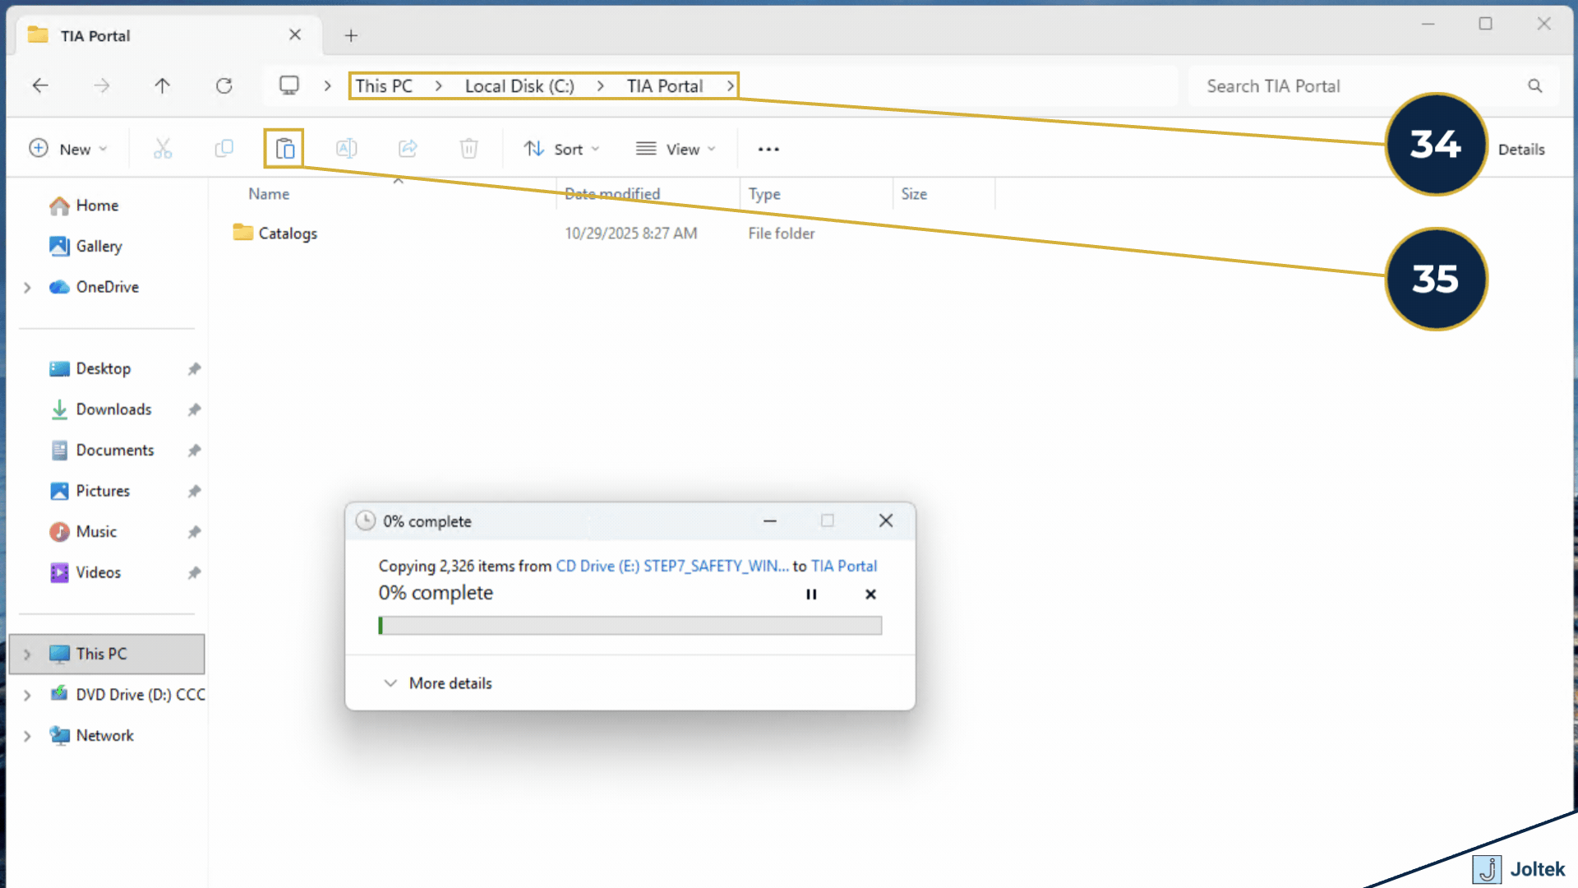This screenshot has width=1578, height=888.
Task: Click the Cut toolbar icon
Action: click(x=162, y=149)
